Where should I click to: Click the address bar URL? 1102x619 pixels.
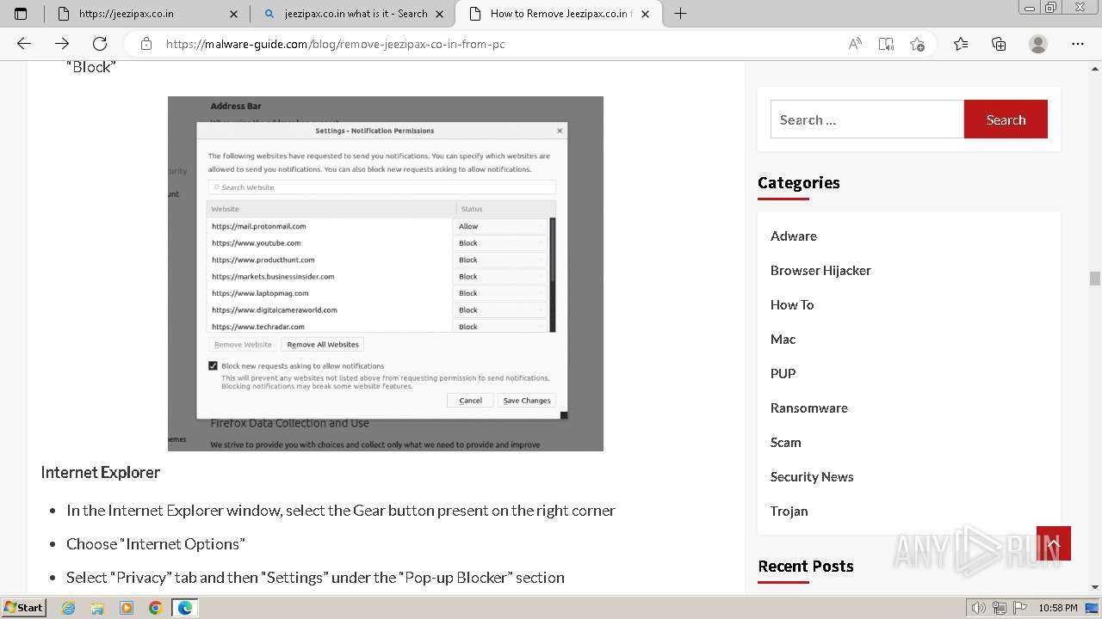pos(335,44)
